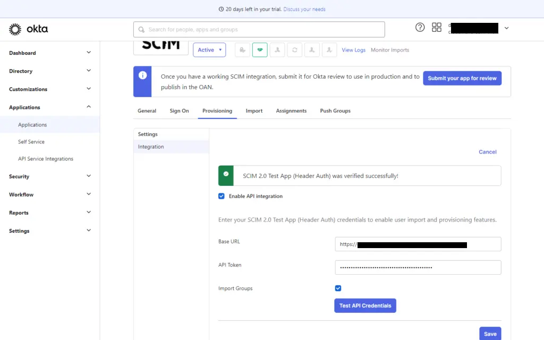544x340 pixels.
Task: Click the refresh icon in the app toolbar
Action: click(x=294, y=49)
